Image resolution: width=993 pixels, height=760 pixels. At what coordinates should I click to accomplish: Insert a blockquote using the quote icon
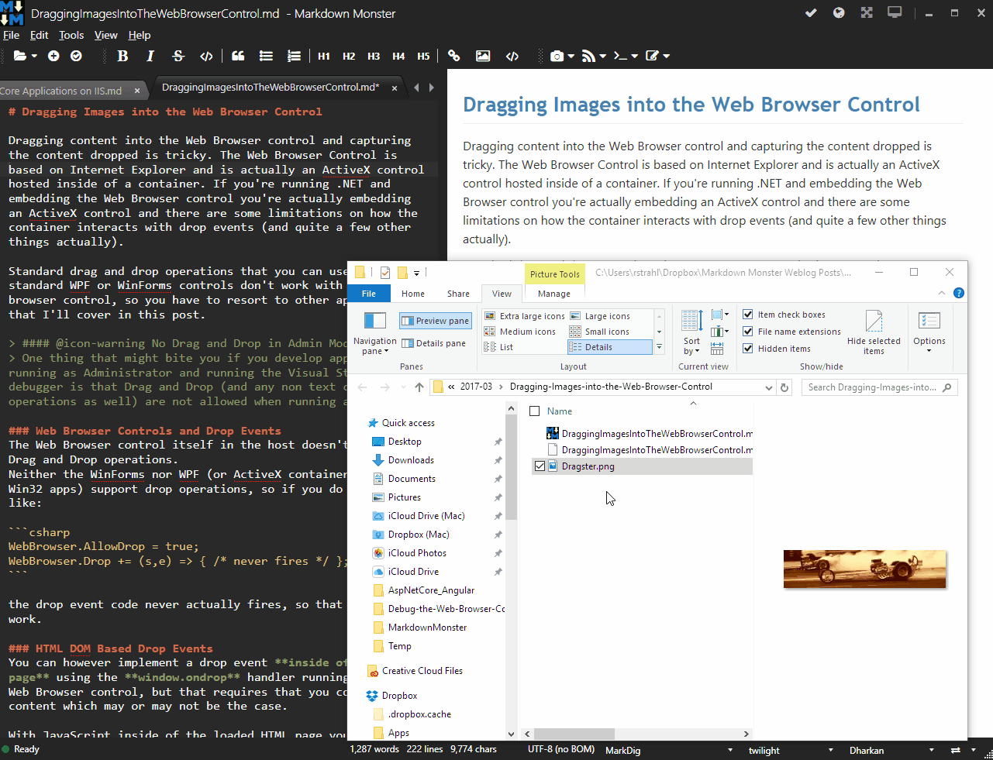click(237, 55)
